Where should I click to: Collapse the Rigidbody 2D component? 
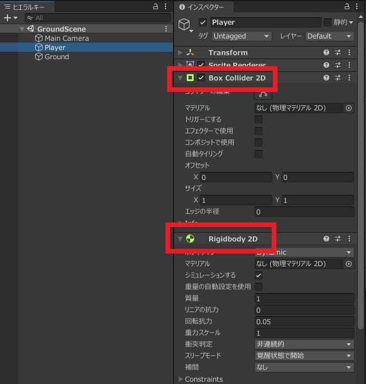(x=180, y=239)
